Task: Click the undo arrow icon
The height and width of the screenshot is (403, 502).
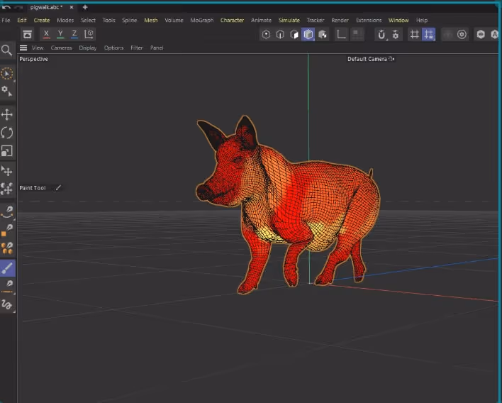Action: coord(6,7)
